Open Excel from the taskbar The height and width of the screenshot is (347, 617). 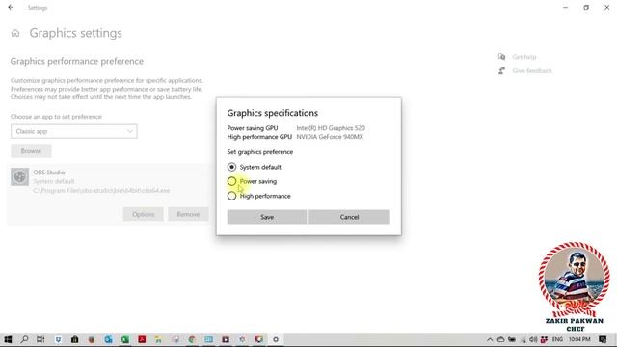[125, 339]
